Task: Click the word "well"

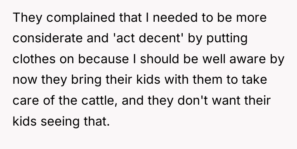Action: point(214,59)
